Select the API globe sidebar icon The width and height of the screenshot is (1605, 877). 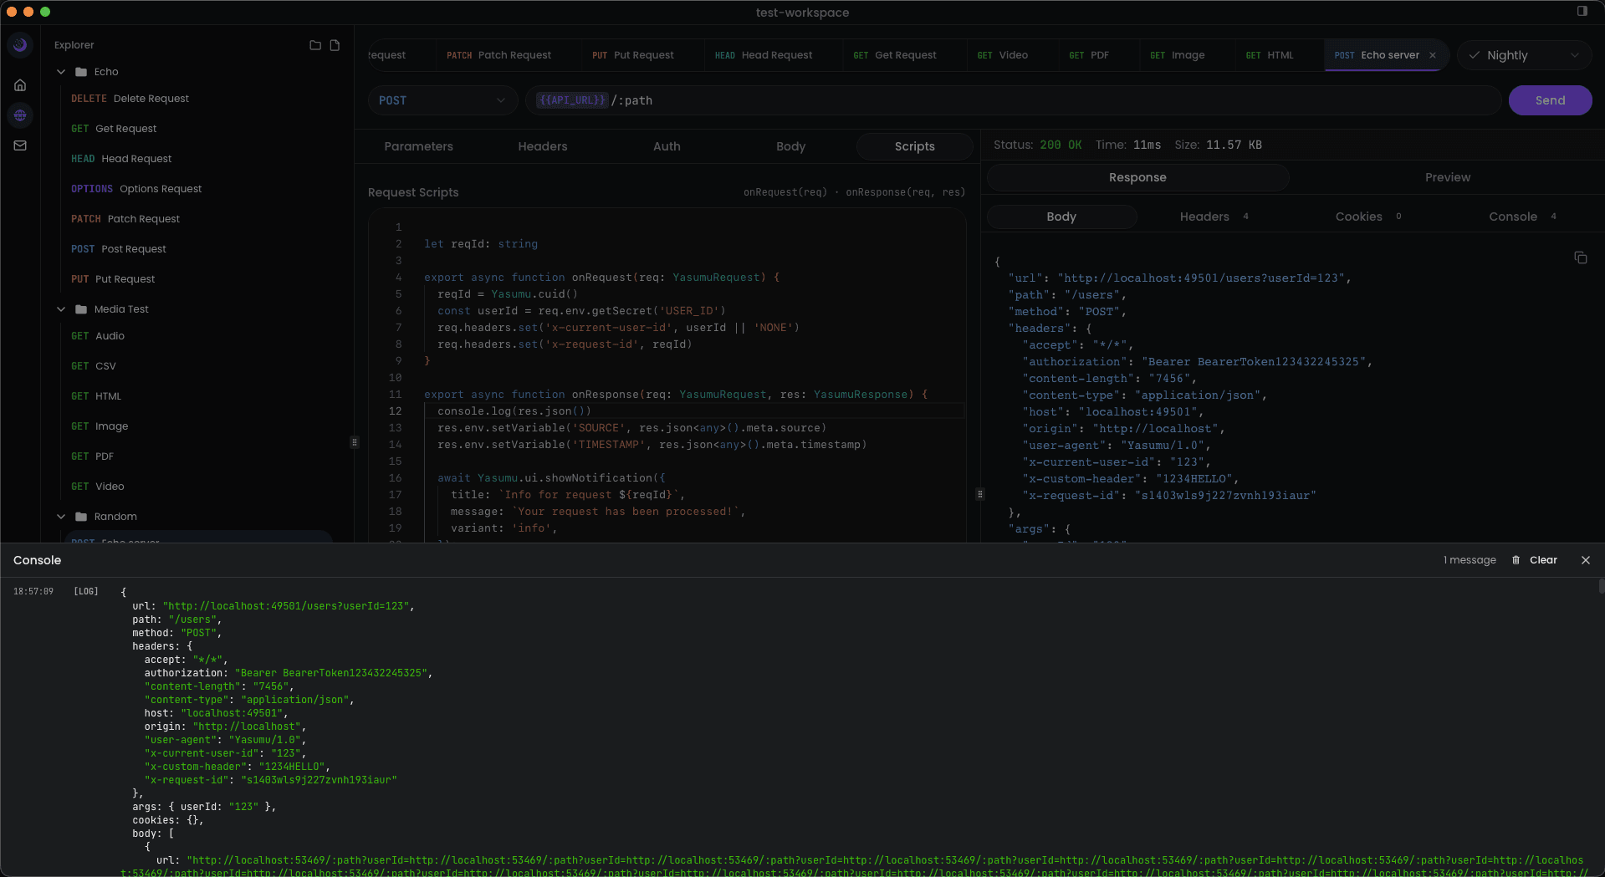pyautogui.click(x=20, y=115)
